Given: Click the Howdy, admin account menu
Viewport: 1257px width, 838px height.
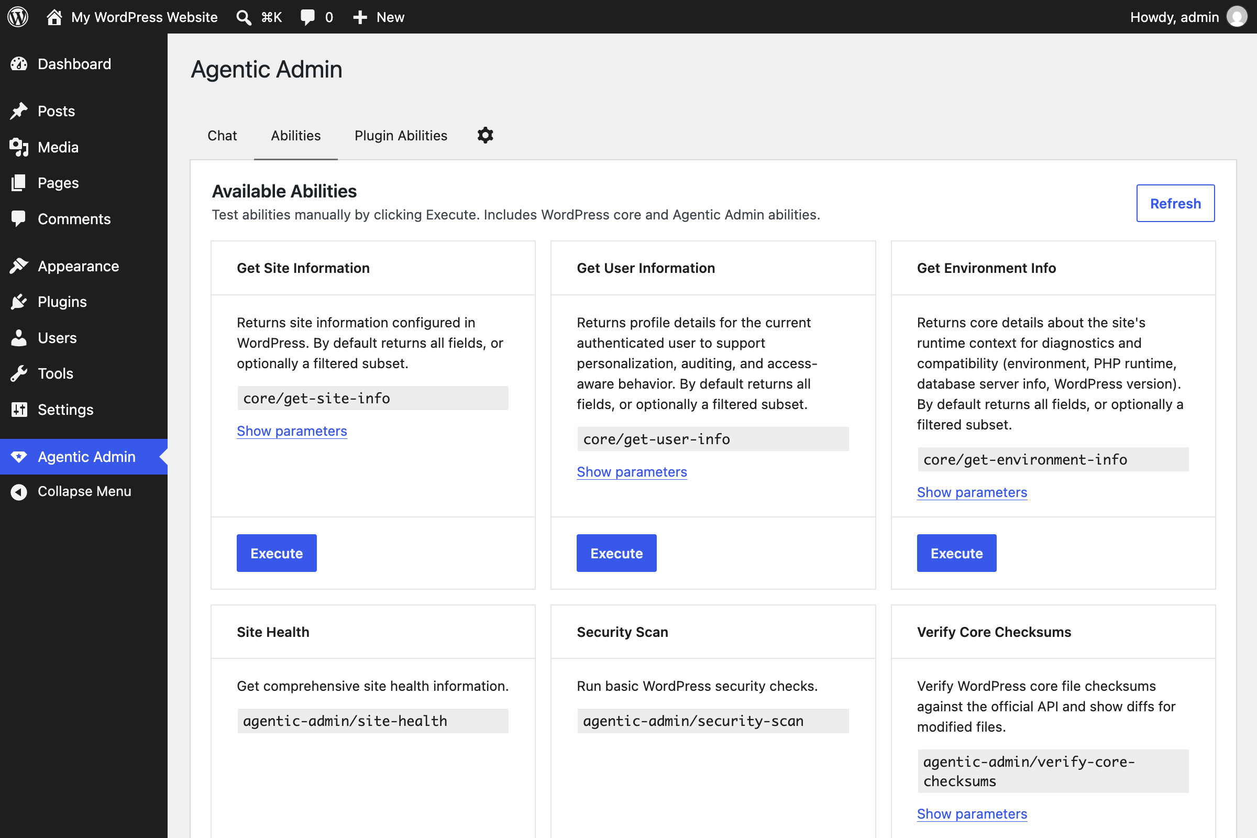Looking at the screenshot, I should coord(1188,17).
